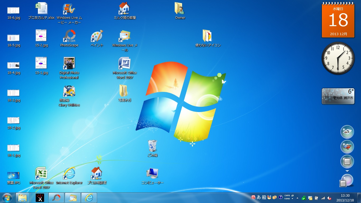The width and height of the screenshot is (361, 203).
Task: Launch Digital Photo Professional
Action: click(x=69, y=68)
